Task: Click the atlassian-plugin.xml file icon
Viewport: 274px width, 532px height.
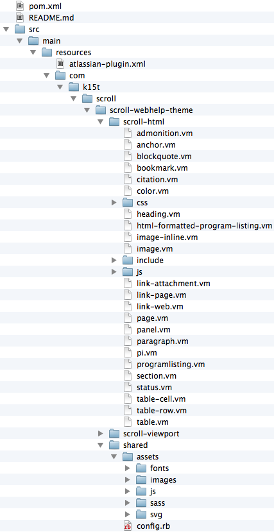Action: point(60,64)
